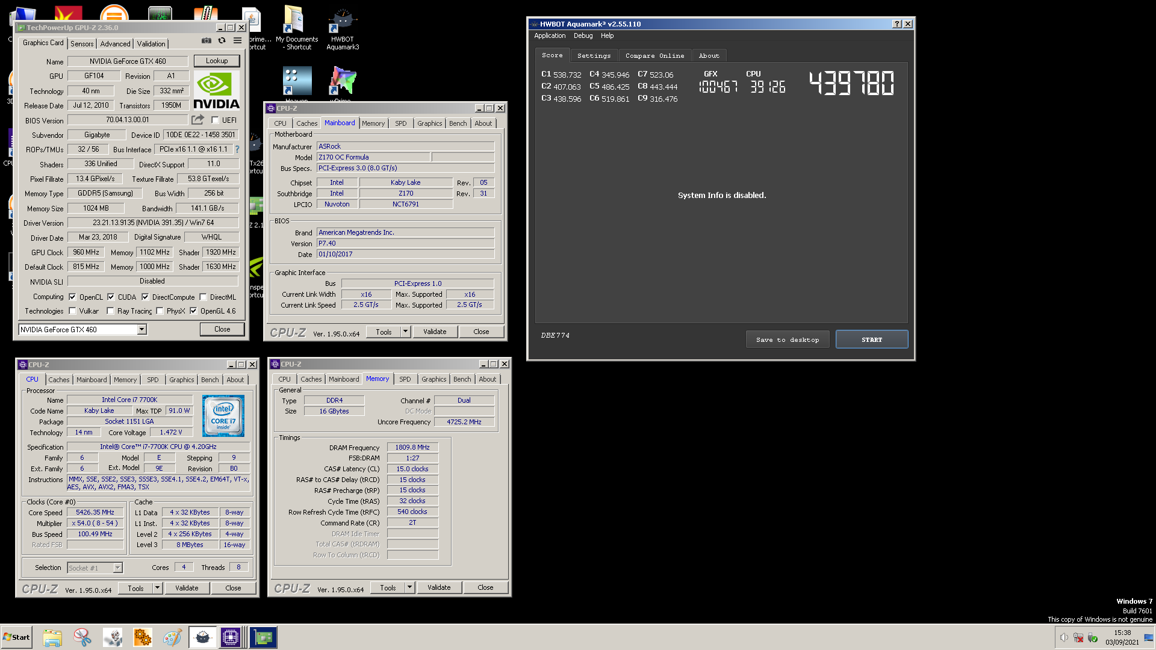Click the Z170 OC Formula model field
The image size is (1156, 650).
point(373,157)
